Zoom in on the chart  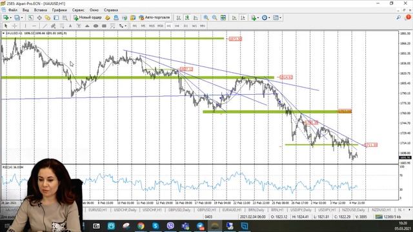pyautogui.click(x=206, y=17)
